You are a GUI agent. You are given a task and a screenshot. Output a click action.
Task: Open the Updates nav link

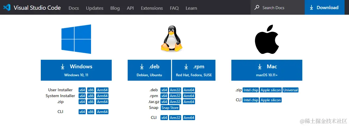pyautogui.click(x=95, y=8)
